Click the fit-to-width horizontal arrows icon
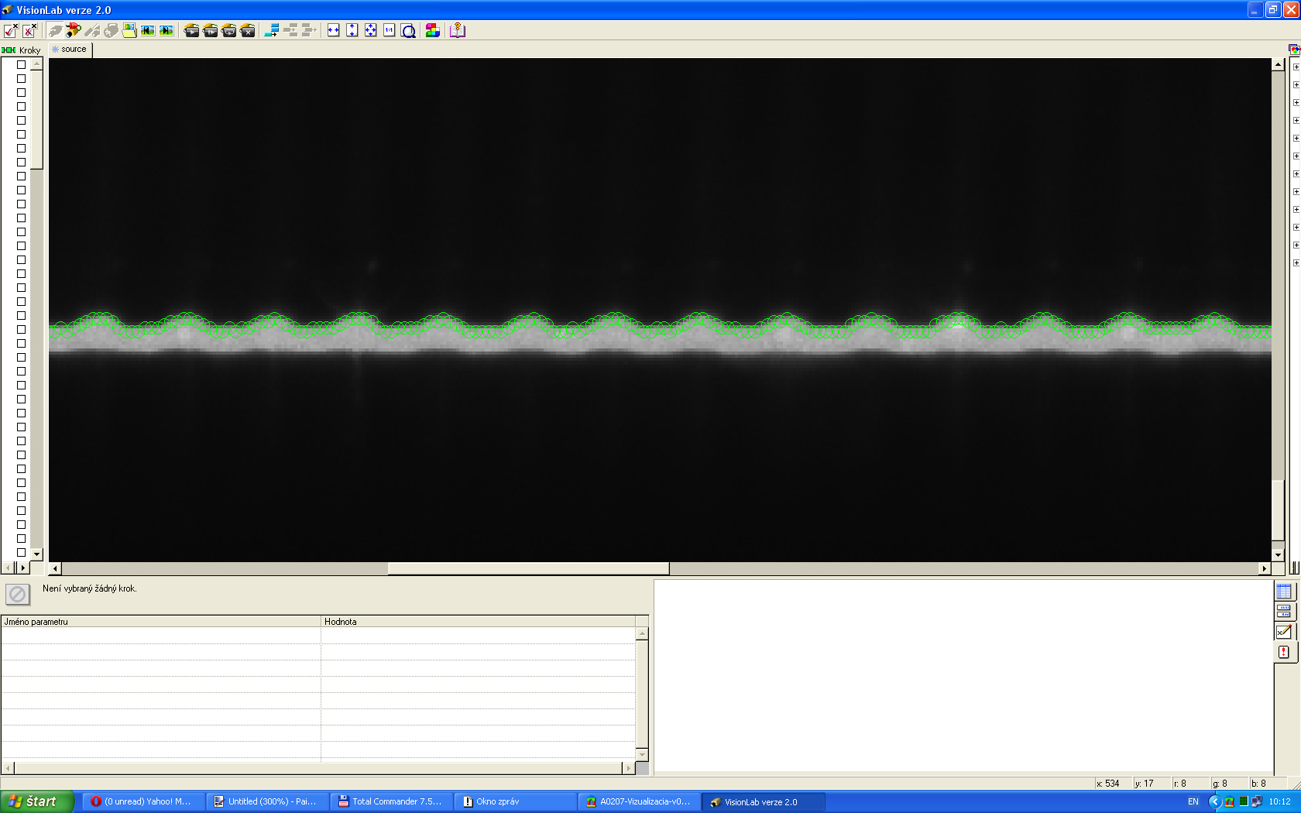1301x813 pixels. pos(334,30)
